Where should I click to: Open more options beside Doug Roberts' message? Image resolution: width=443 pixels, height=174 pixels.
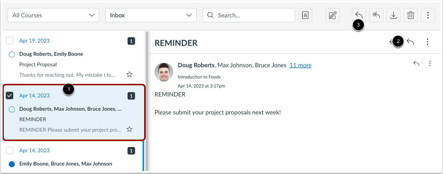click(430, 64)
